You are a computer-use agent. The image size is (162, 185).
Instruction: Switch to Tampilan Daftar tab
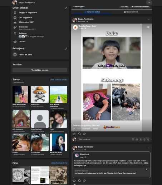tap(92, 12)
